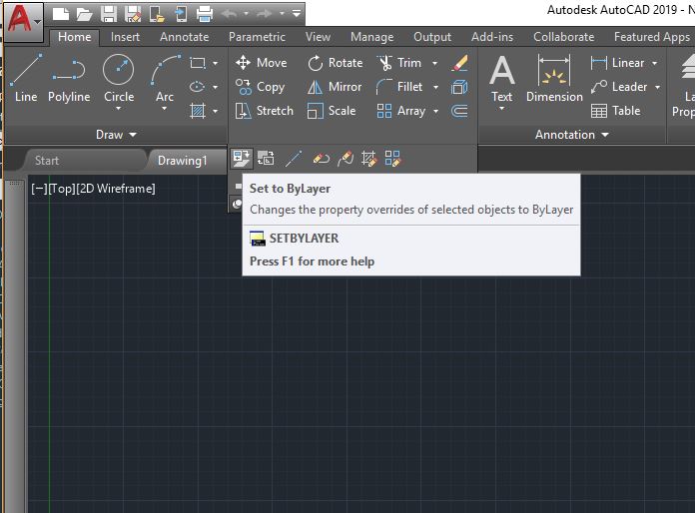Click the Save As icon

[133, 14]
